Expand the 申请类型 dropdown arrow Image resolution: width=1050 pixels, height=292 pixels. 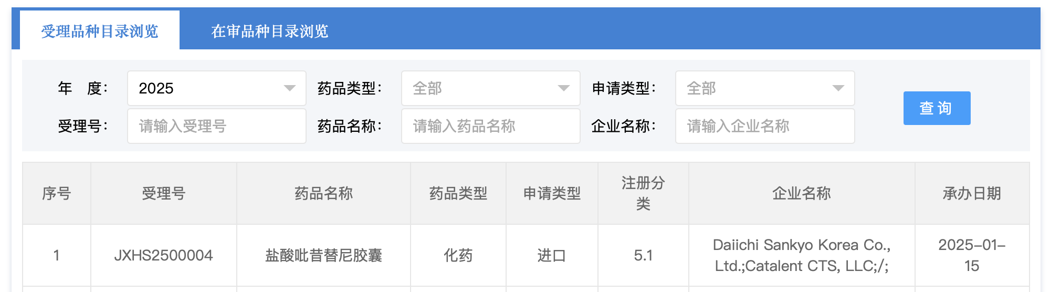(838, 88)
